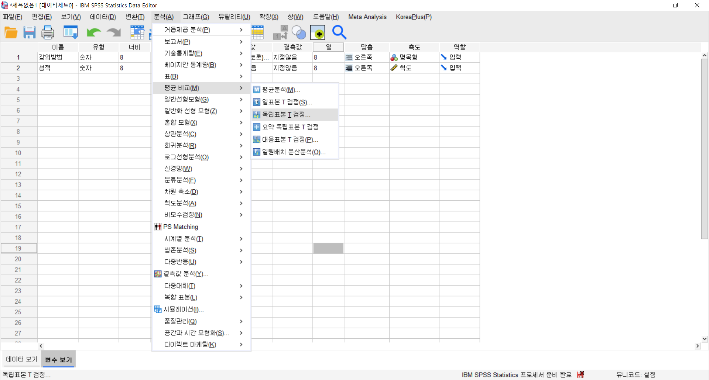Screen dimensions: 709x380
Task: Expand the 회귀분석 submenu
Action: tap(202, 146)
